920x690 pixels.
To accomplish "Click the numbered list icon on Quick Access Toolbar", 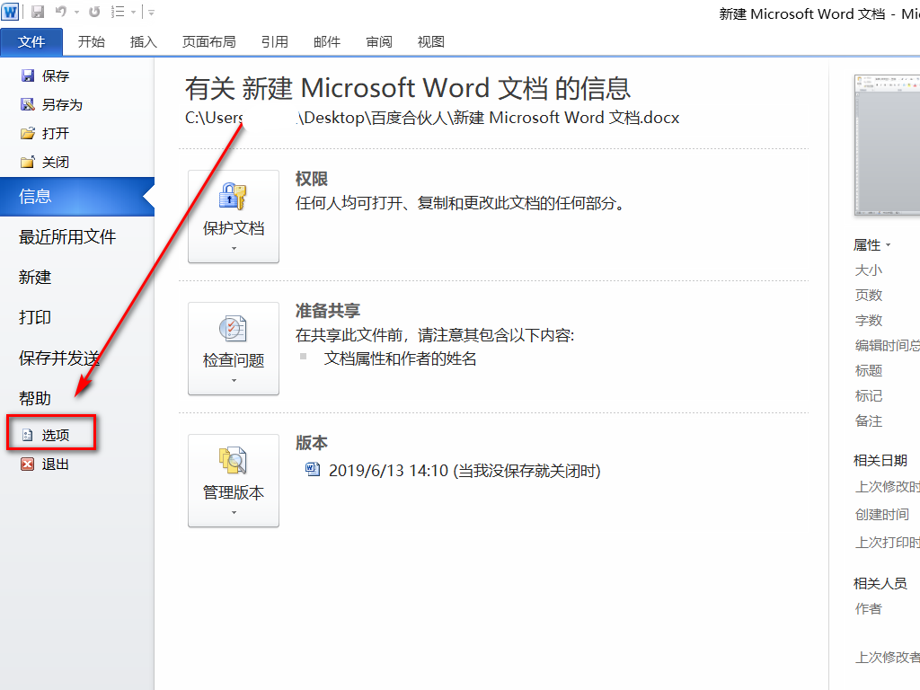I will click(x=117, y=12).
